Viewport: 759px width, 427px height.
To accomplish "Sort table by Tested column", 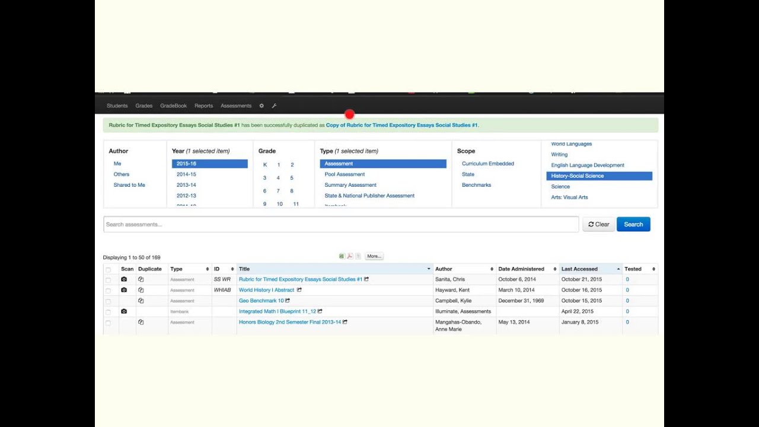I will click(x=640, y=269).
